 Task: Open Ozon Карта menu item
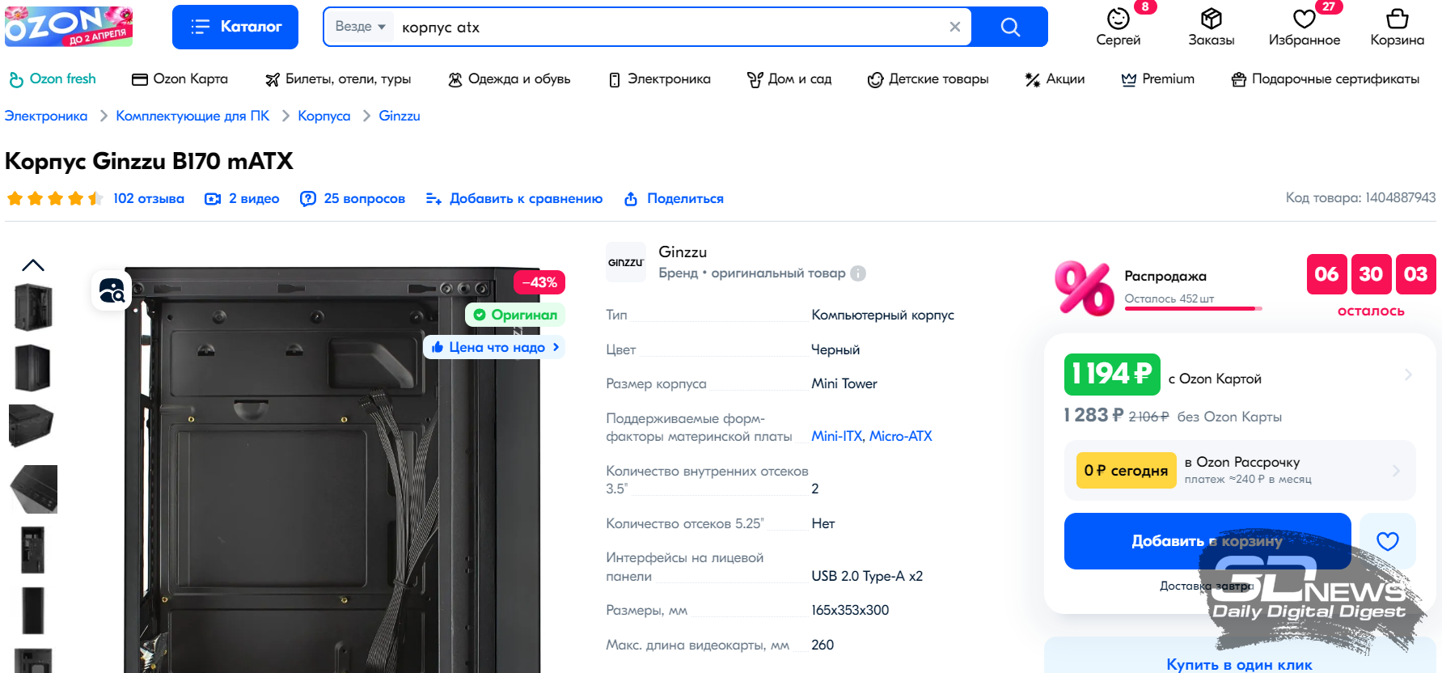tap(180, 79)
